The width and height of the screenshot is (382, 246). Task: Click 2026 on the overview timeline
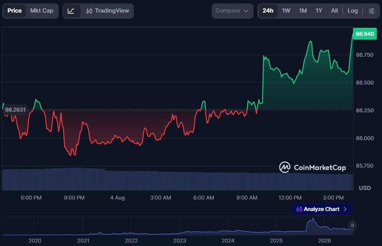click(324, 241)
